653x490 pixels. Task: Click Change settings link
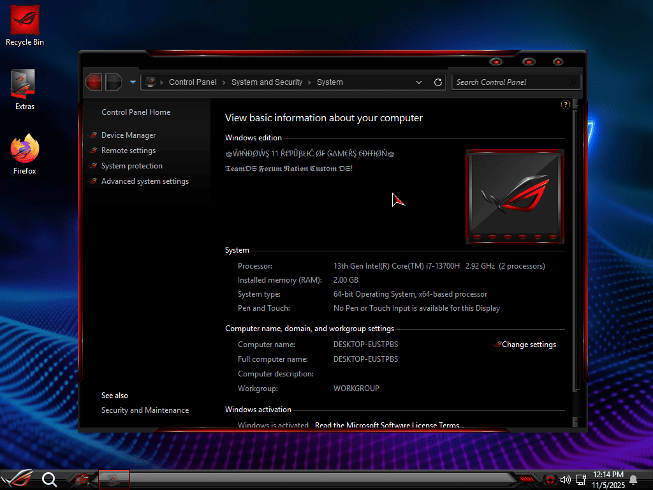tap(529, 345)
